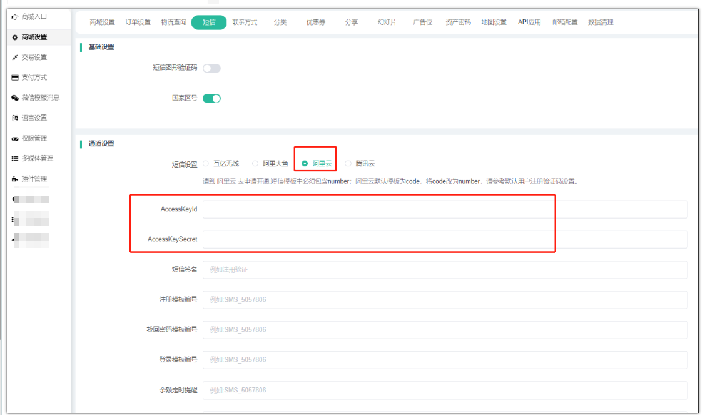705x415 pixels.
Task: Click the 短信签名 input box
Action: [x=444, y=270]
